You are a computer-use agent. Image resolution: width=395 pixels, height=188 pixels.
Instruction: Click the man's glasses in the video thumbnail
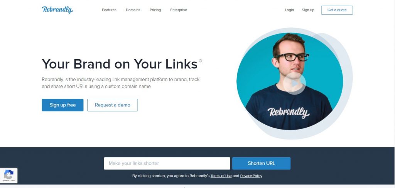pos(292,57)
